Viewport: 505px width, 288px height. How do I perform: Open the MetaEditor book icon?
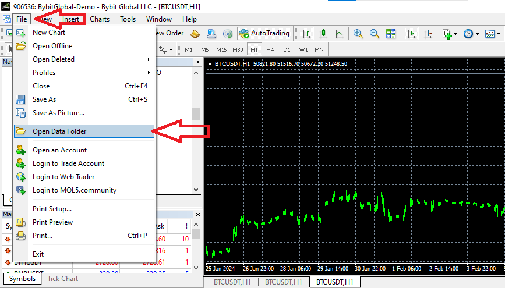(195, 34)
